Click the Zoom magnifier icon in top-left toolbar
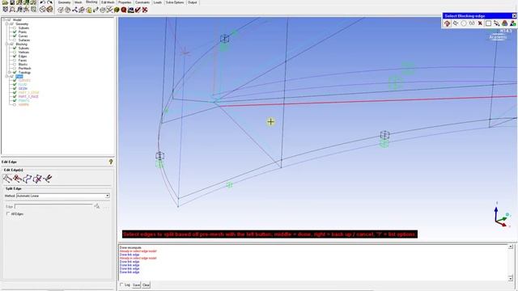The height and width of the screenshot is (291, 518). pyautogui.click(x=12, y=10)
